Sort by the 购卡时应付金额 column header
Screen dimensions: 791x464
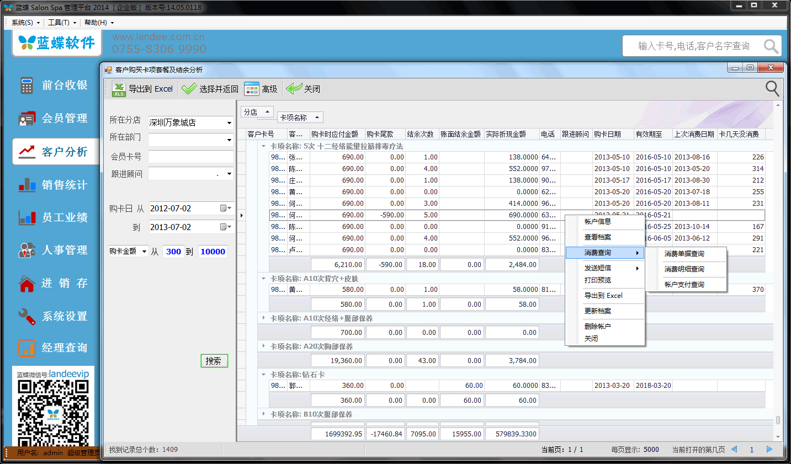point(337,134)
